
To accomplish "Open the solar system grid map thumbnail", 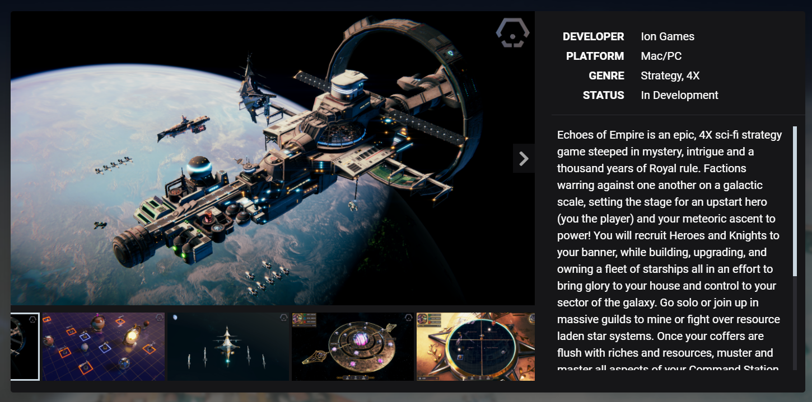I will click(104, 347).
